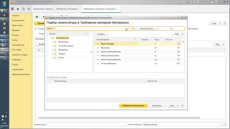Open the Банк и касса section
230x129 pixels.
(x=18, y=25)
